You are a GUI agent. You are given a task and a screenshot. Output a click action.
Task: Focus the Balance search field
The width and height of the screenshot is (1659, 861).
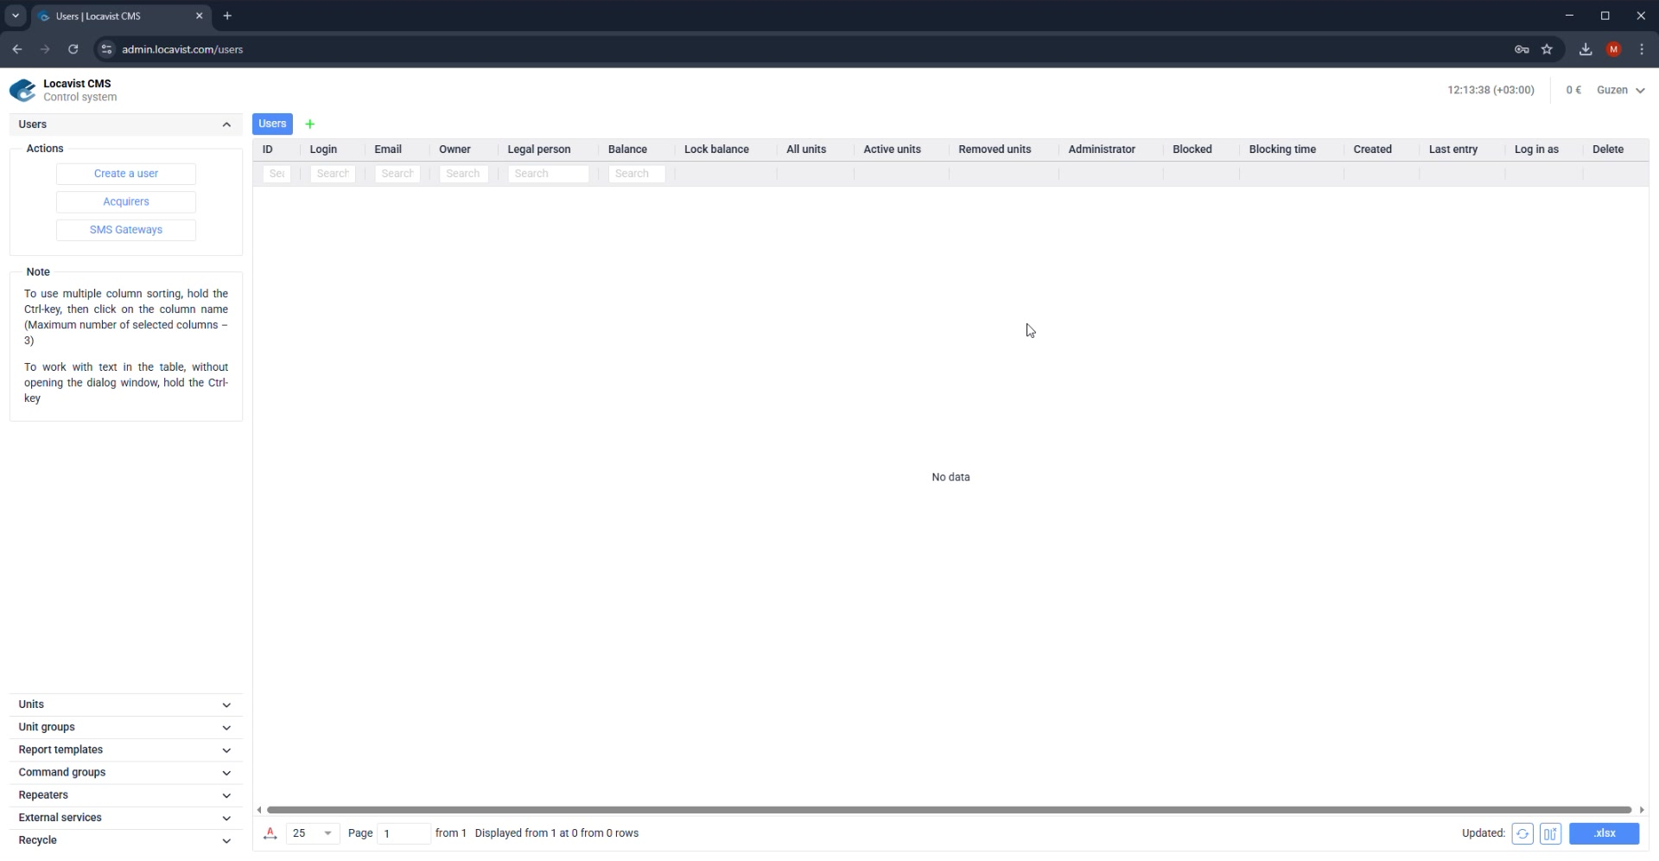coord(637,174)
